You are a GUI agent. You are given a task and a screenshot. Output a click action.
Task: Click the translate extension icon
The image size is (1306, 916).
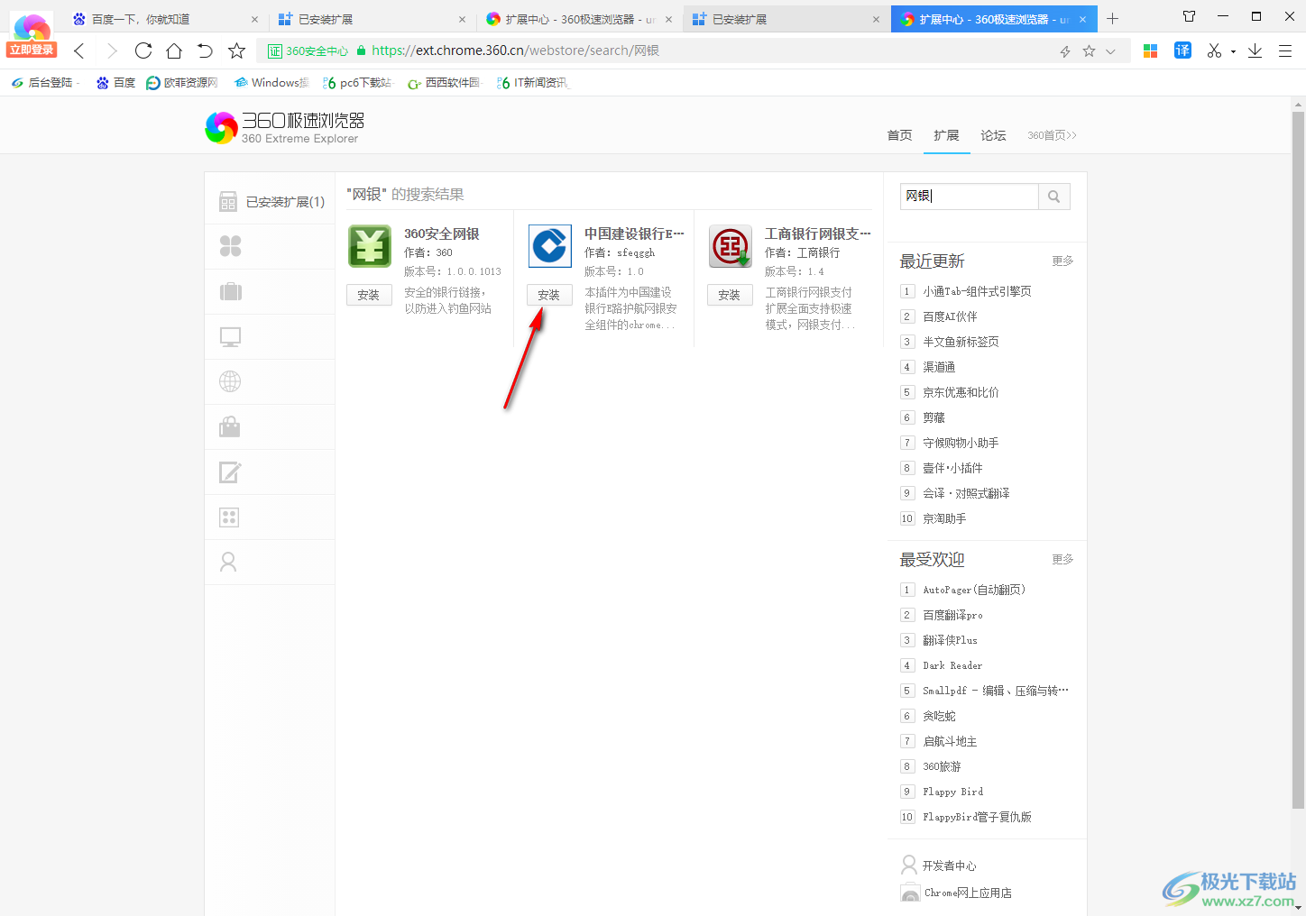pyautogui.click(x=1182, y=50)
